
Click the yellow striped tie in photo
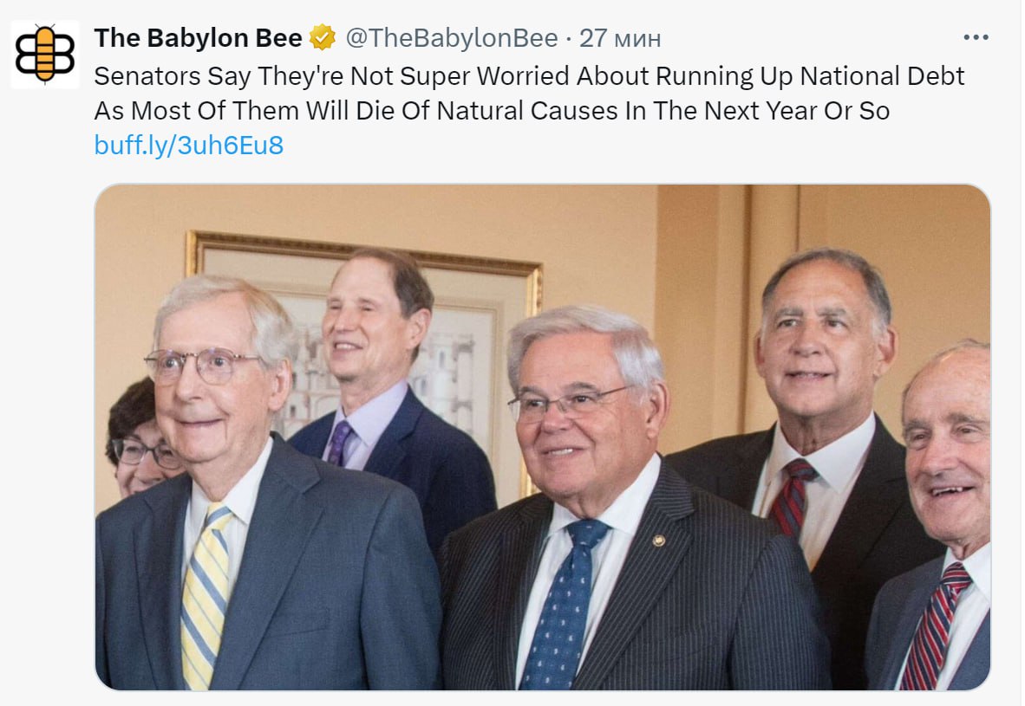tap(206, 594)
